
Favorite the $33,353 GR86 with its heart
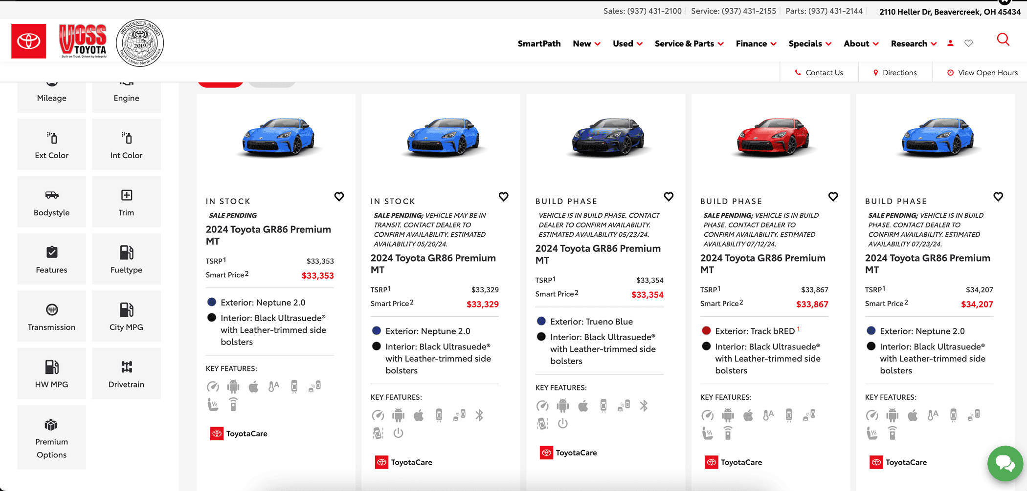[339, 197]
